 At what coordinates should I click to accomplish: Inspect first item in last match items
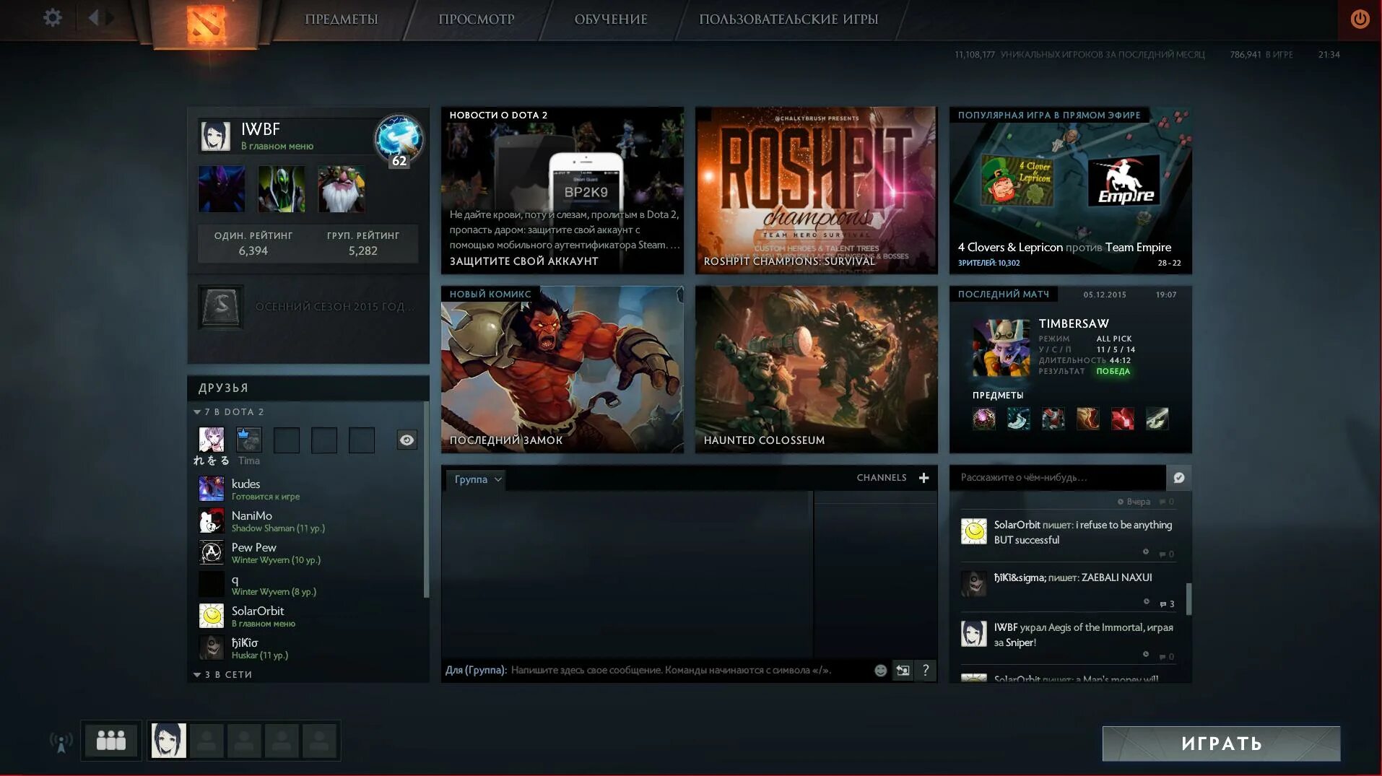[983, 418]
